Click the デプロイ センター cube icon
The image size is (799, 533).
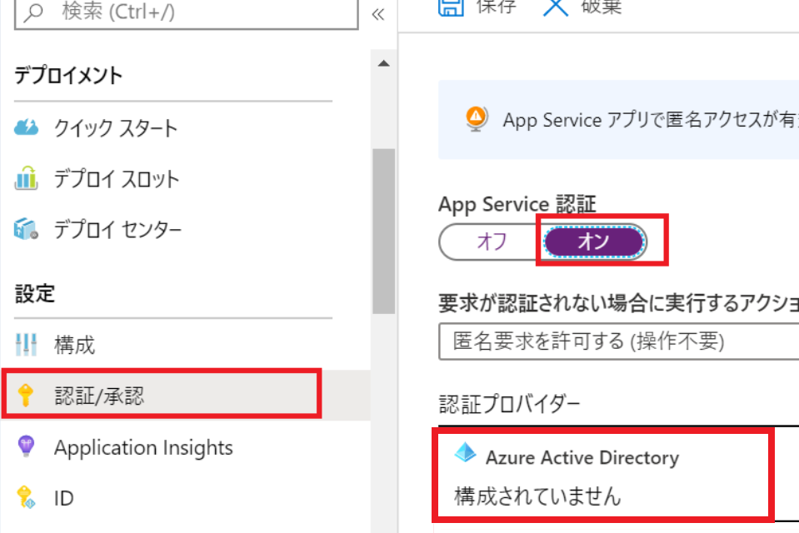point(26,229)
